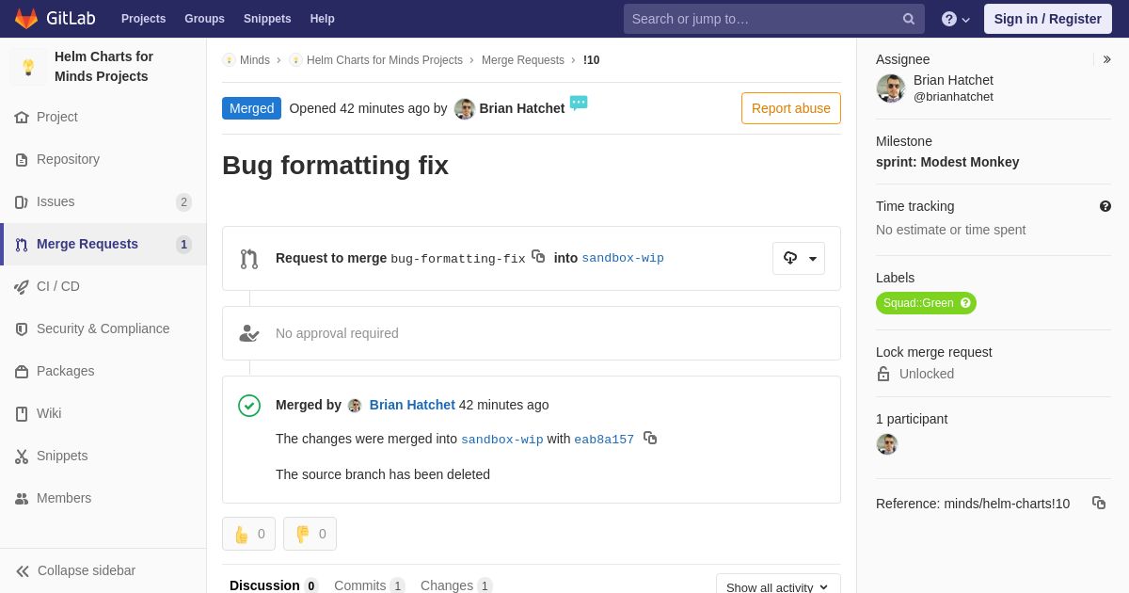
Task: Click the thumbs up emoji button
Action: 248,534
